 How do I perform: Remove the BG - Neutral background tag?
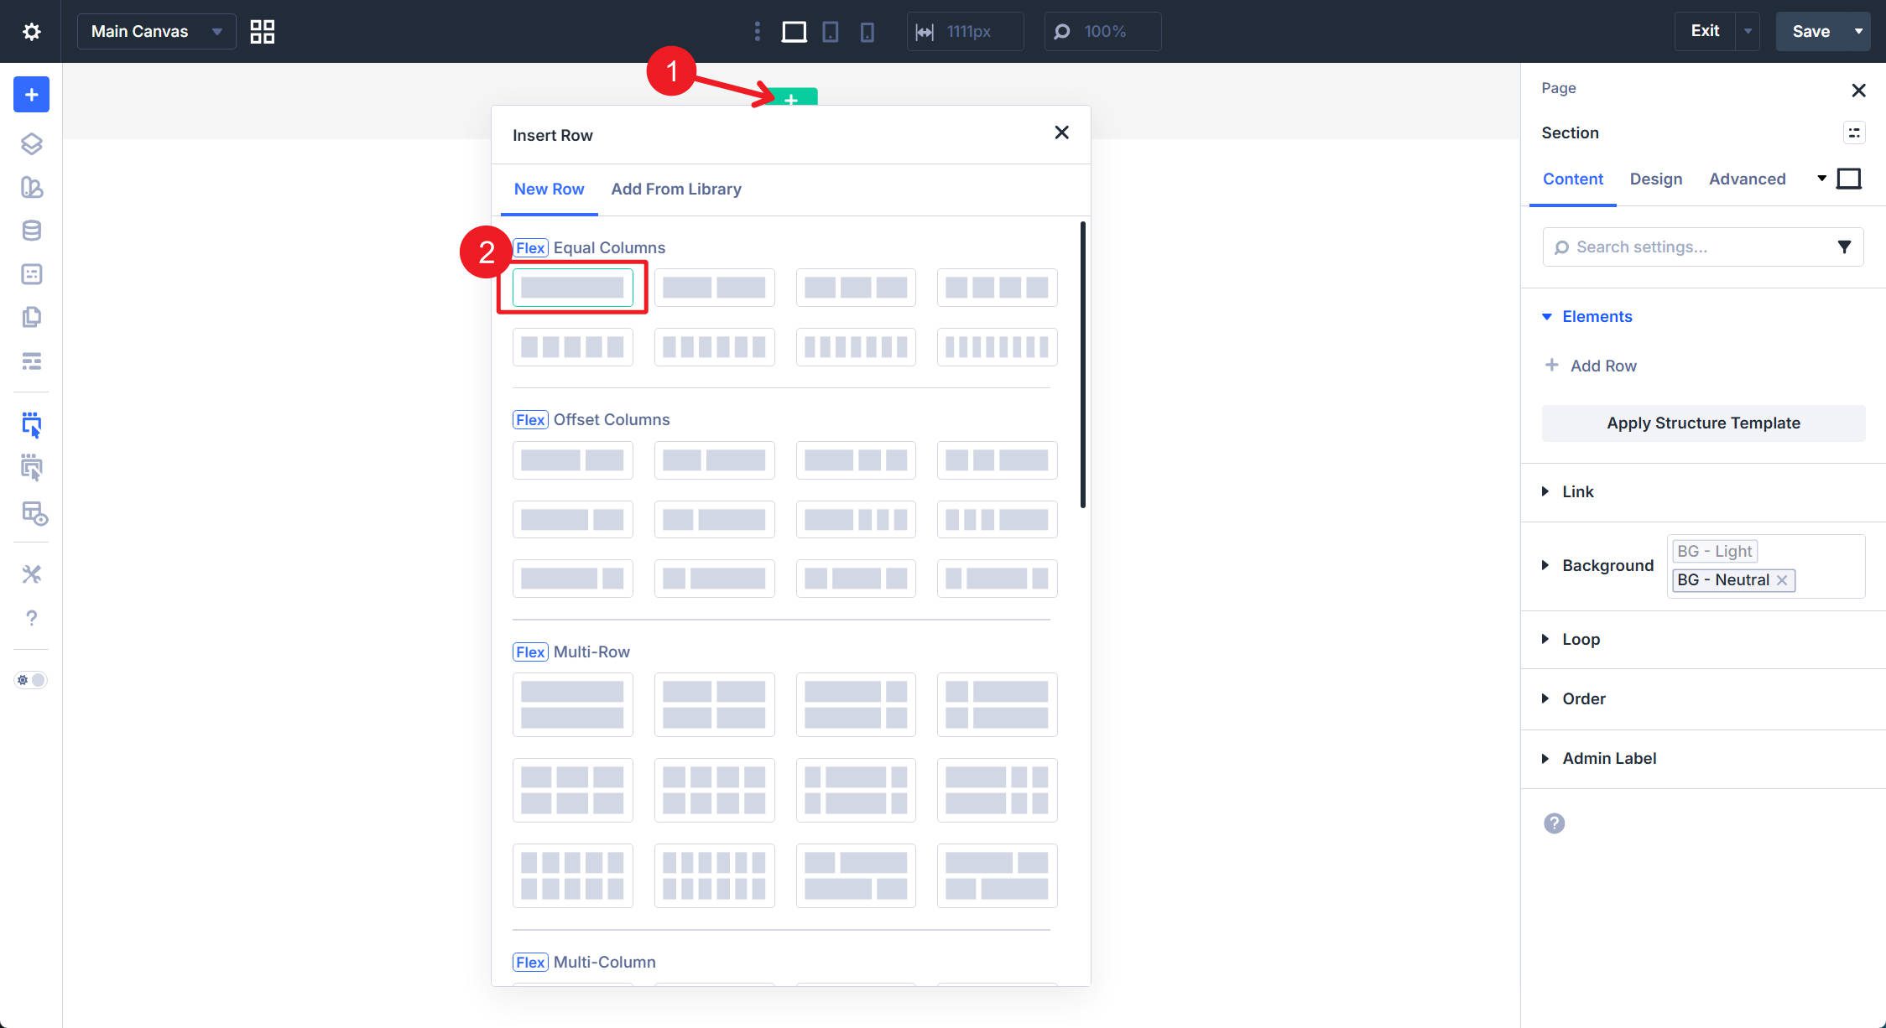point(1782,579)
